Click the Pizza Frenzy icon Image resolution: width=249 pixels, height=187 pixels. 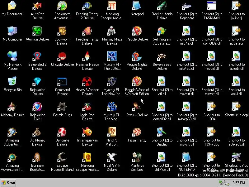tap(137, 132)
